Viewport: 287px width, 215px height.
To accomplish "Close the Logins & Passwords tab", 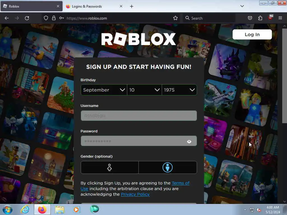I will tap(121, 6).
